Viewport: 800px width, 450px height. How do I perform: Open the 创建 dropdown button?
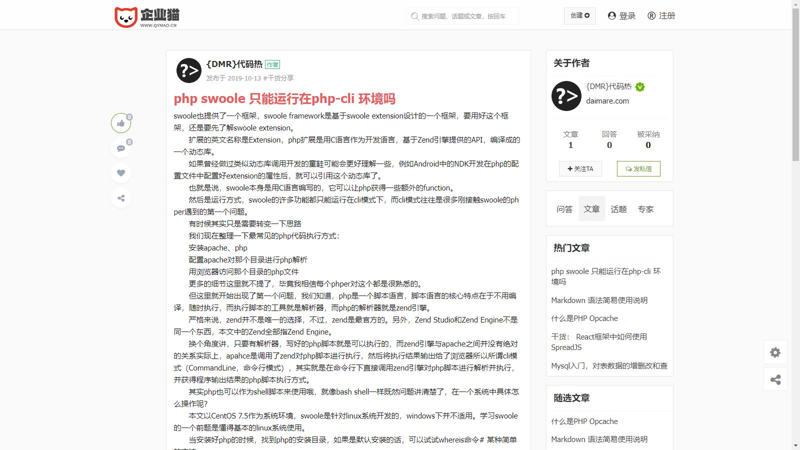coord(579,15)
